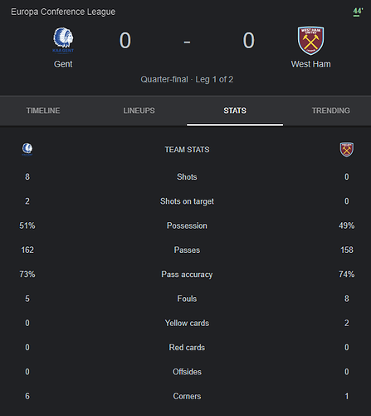Select the Stats tab
The image size is (371, 416).
[235, 111]
